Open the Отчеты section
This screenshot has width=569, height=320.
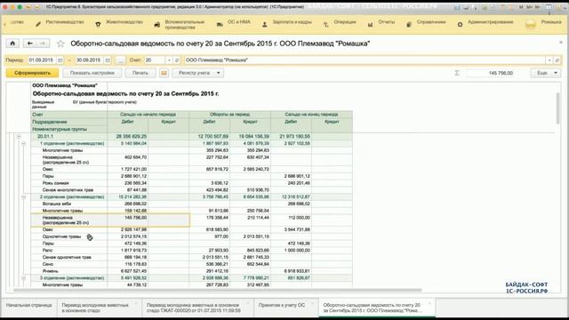click(381, 23)
